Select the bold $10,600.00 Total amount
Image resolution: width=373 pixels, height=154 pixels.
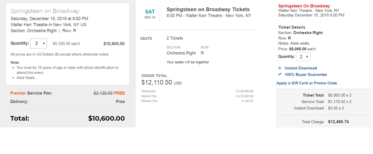(106, 118)
